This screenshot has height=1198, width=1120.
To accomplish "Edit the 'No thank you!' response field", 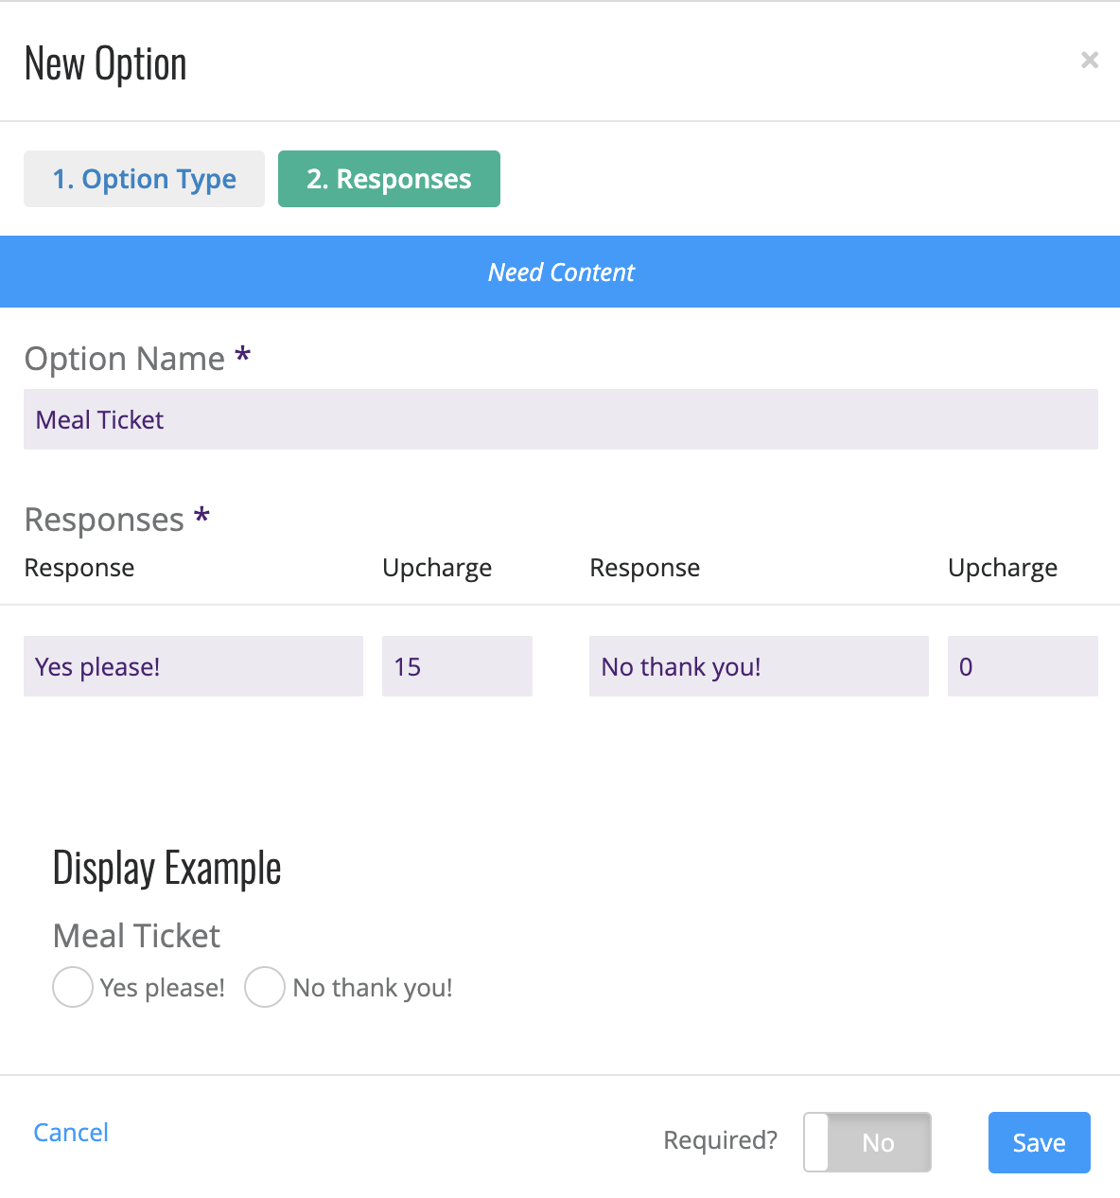I will click(x=759, y=666).
